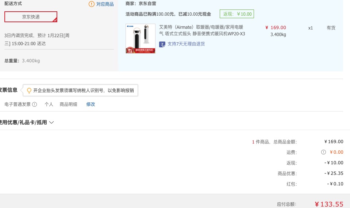Click the 返现 -¥10.00 summary amount

(x=334, y=163)
